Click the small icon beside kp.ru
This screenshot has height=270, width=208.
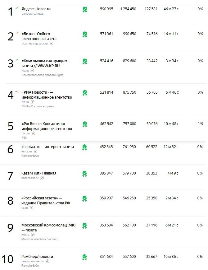click(32, 71)
